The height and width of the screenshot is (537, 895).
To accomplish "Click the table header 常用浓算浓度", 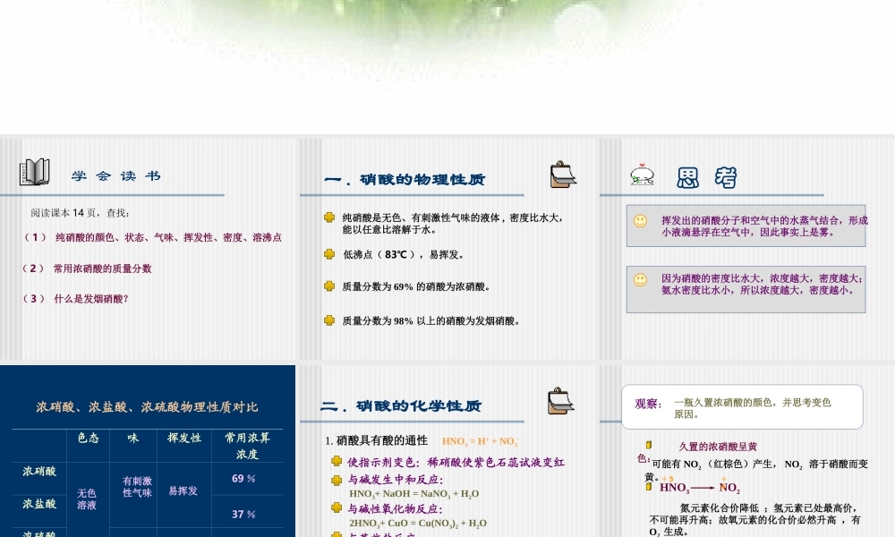I will pos(247,446).
